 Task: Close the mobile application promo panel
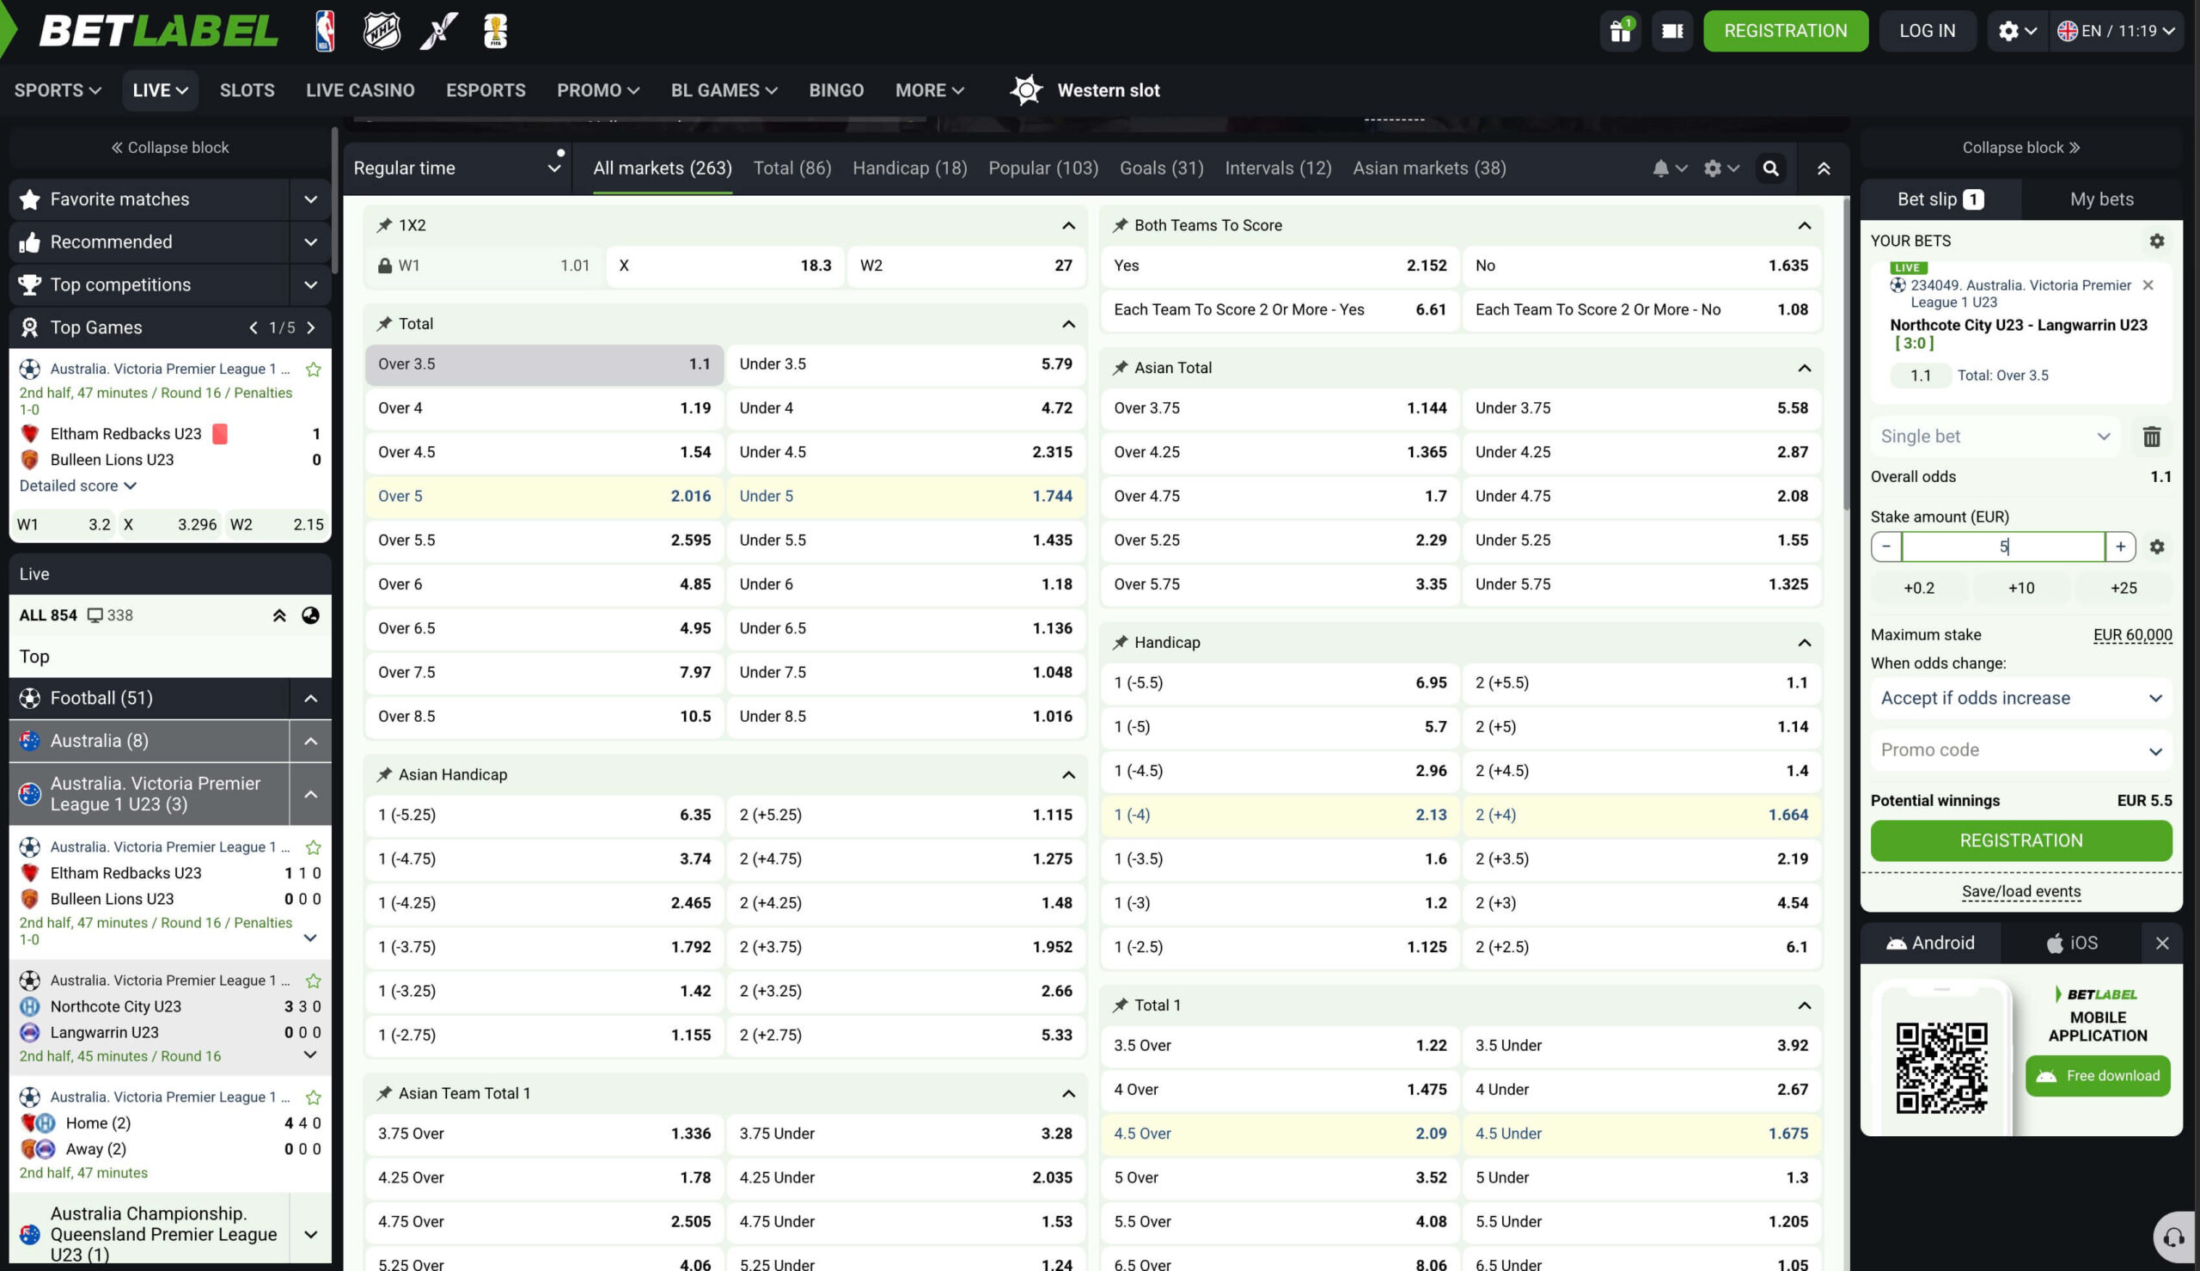(2161, 944)
